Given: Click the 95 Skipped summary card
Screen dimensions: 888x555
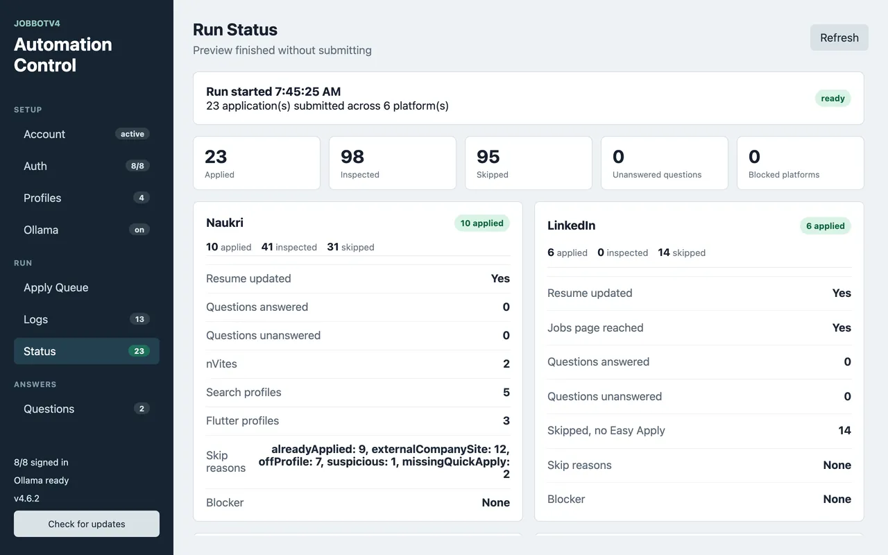Looking at the screenshot, I should point(529,163).
